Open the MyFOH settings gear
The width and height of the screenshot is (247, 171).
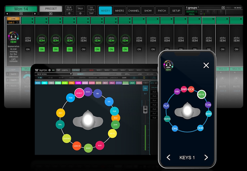tap(49, 70)
